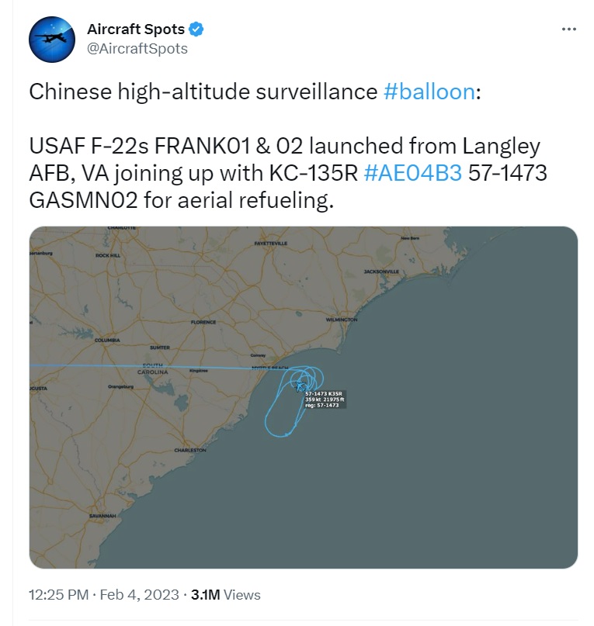Viewport: 594px width, 626px height.
Task: Click the blue verified badge
Action: (x=196, y=29)
